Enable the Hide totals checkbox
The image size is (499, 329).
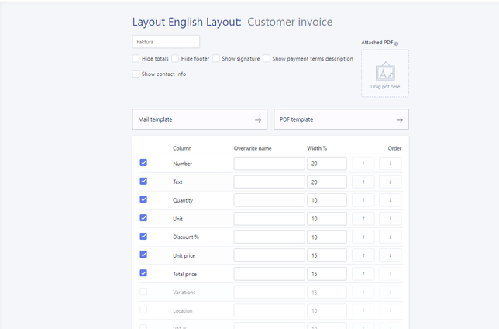(x=136, y=59)
